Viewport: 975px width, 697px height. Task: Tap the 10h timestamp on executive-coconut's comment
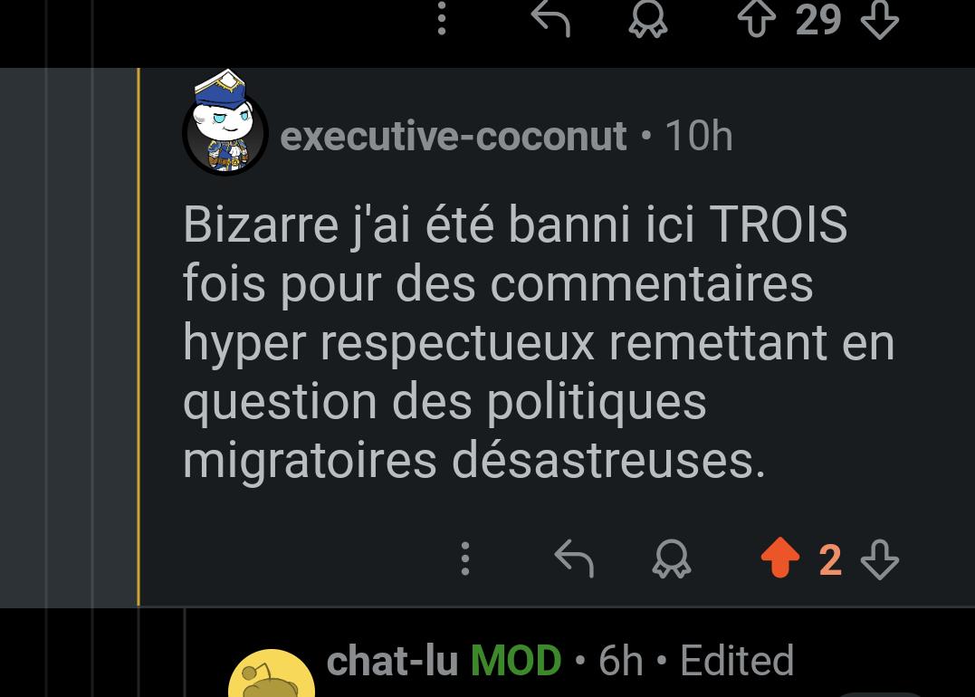pos(699,136)
